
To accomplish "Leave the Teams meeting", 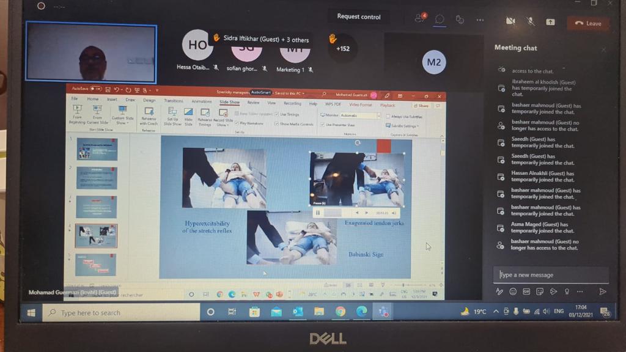I will (588, 23).
